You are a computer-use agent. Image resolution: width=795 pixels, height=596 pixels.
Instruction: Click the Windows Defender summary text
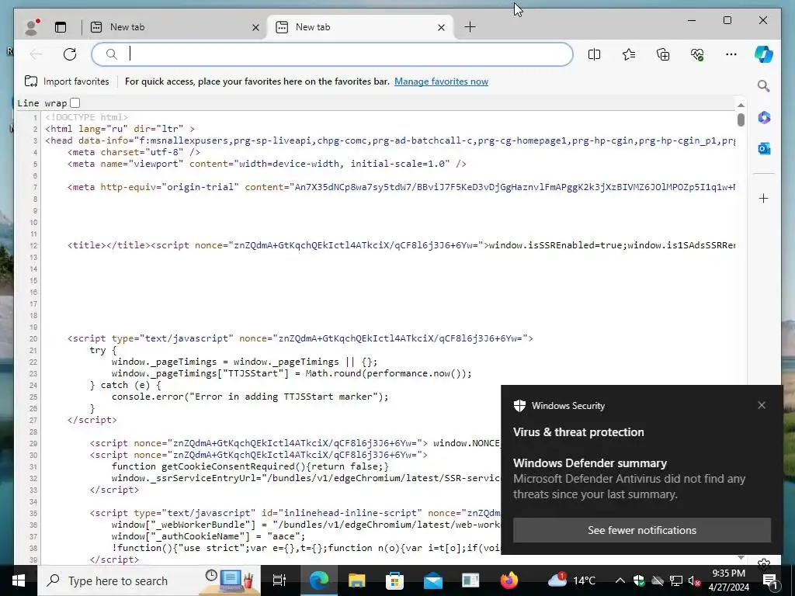[590, 463]
